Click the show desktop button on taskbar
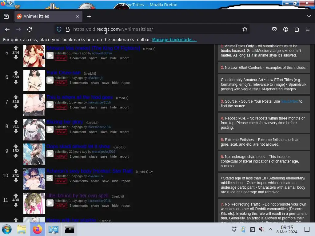The image size is (315, 236). (307, 229)
